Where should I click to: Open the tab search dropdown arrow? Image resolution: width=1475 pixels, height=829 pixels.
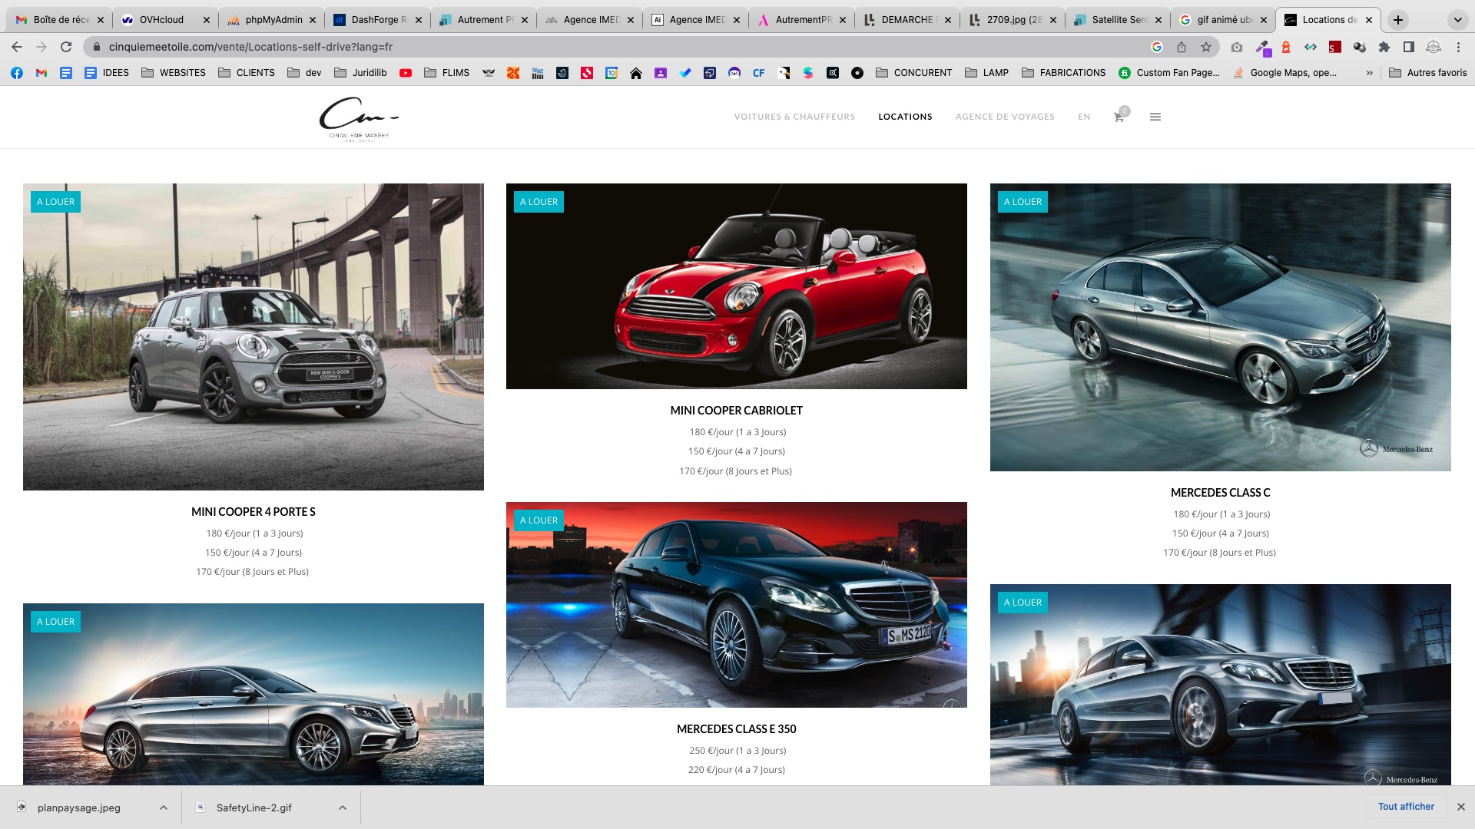tap(1457, 20)
